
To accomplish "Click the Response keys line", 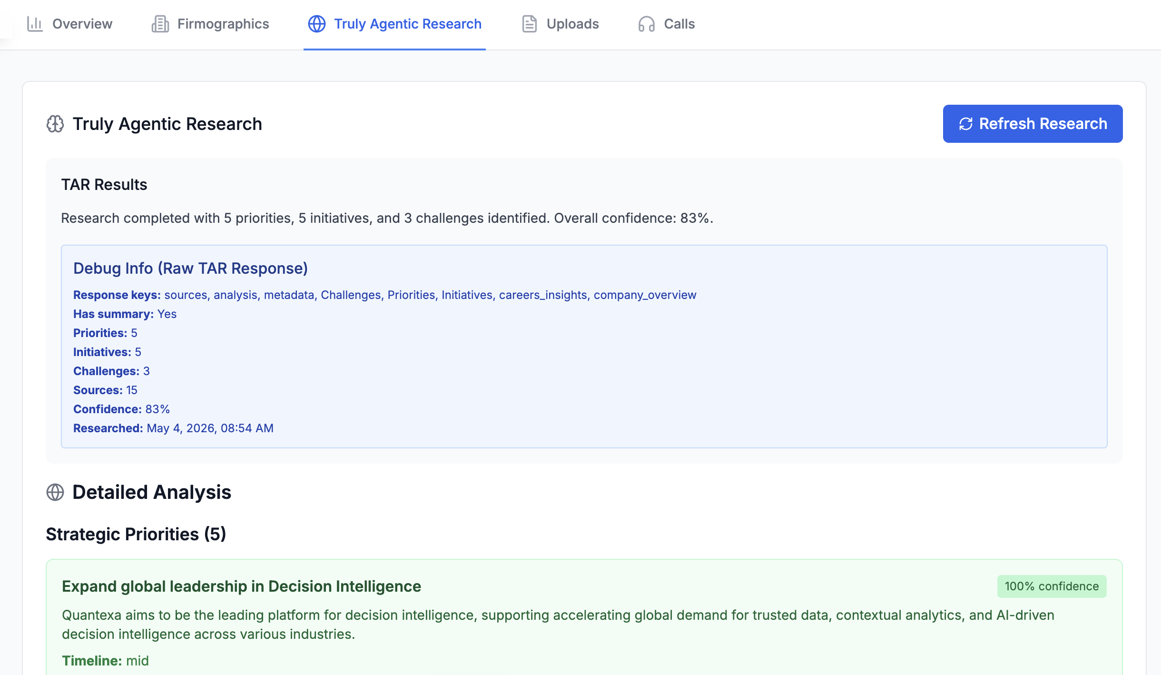I will [385, 295].
